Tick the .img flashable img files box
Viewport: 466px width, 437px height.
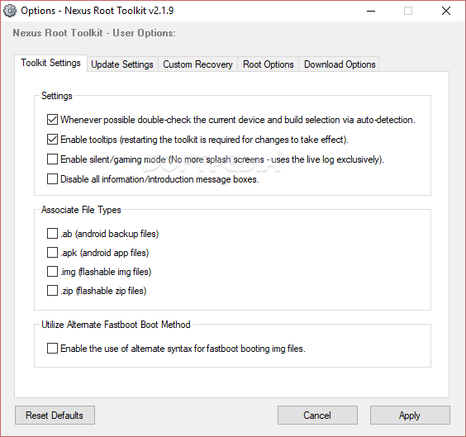[x=52, y=272]
